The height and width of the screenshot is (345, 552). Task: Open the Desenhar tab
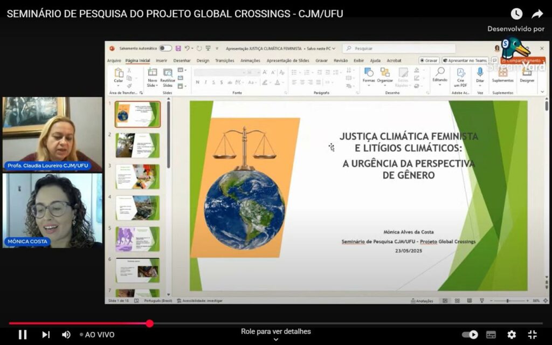pyautogui.click(x=182, y=60)
